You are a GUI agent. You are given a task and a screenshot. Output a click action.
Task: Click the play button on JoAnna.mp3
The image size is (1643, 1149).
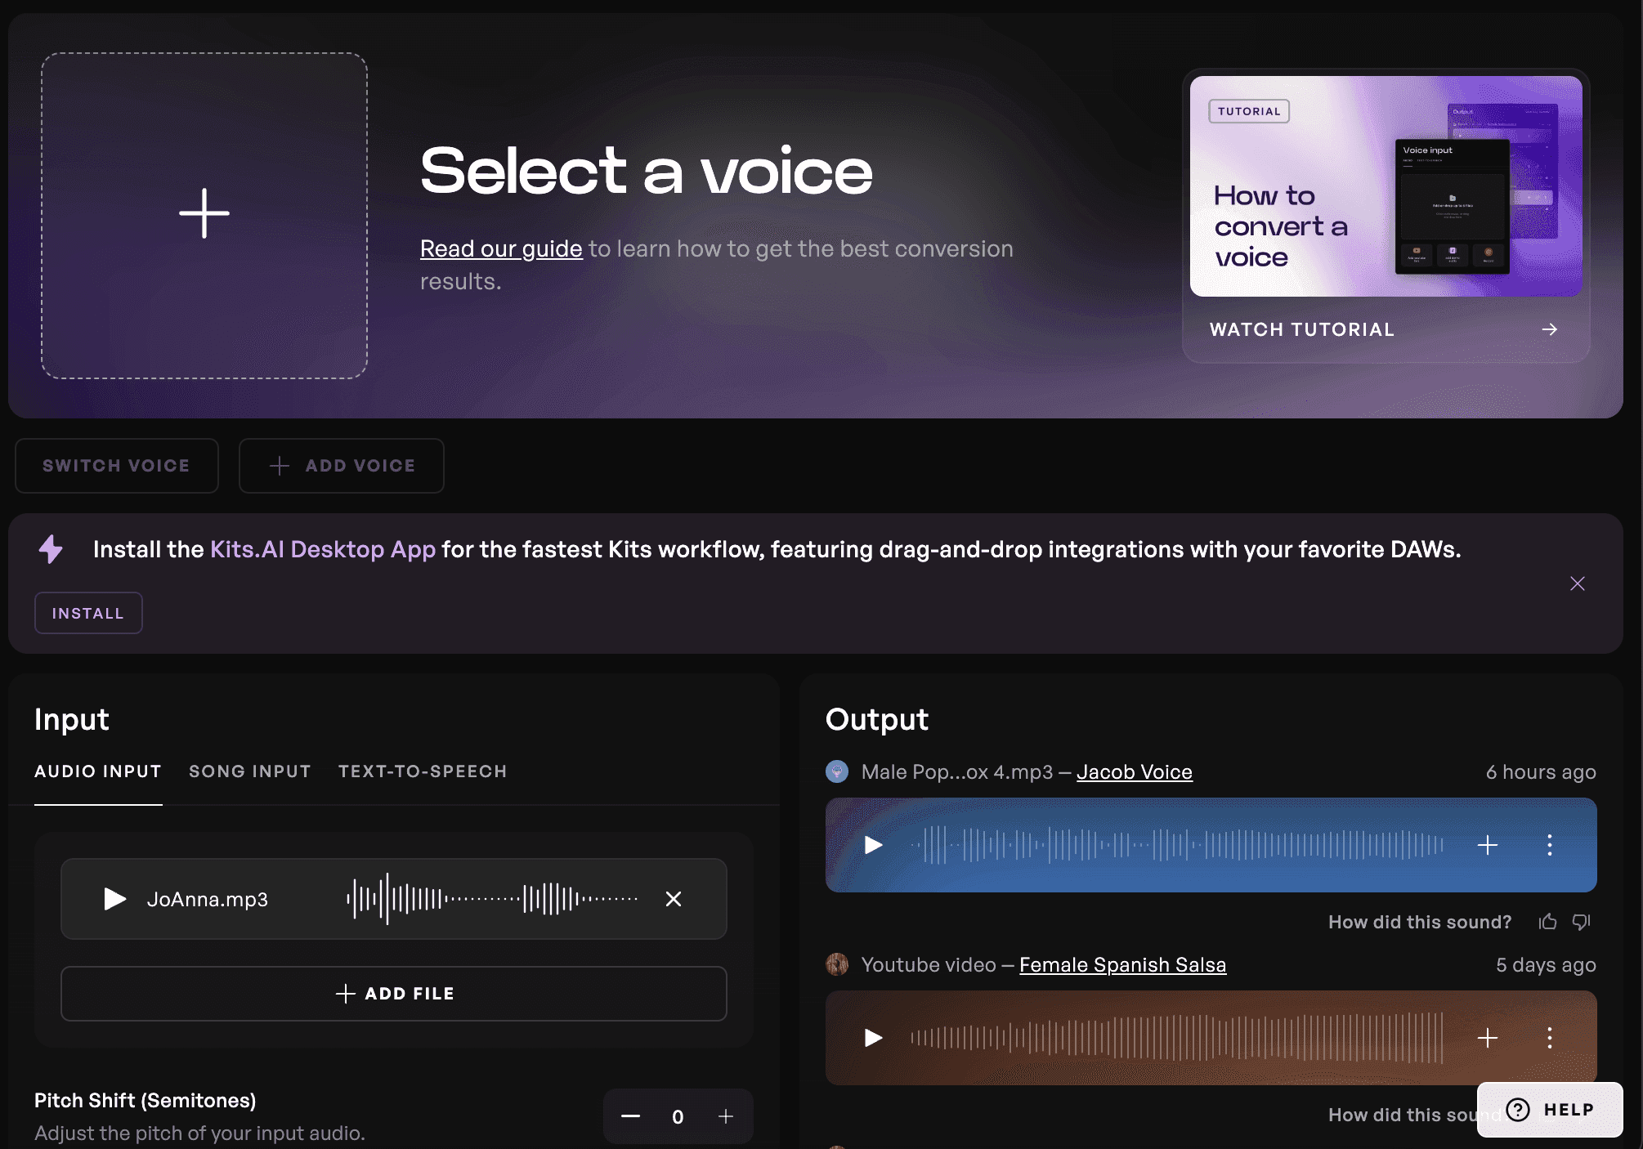click(112, 897)
